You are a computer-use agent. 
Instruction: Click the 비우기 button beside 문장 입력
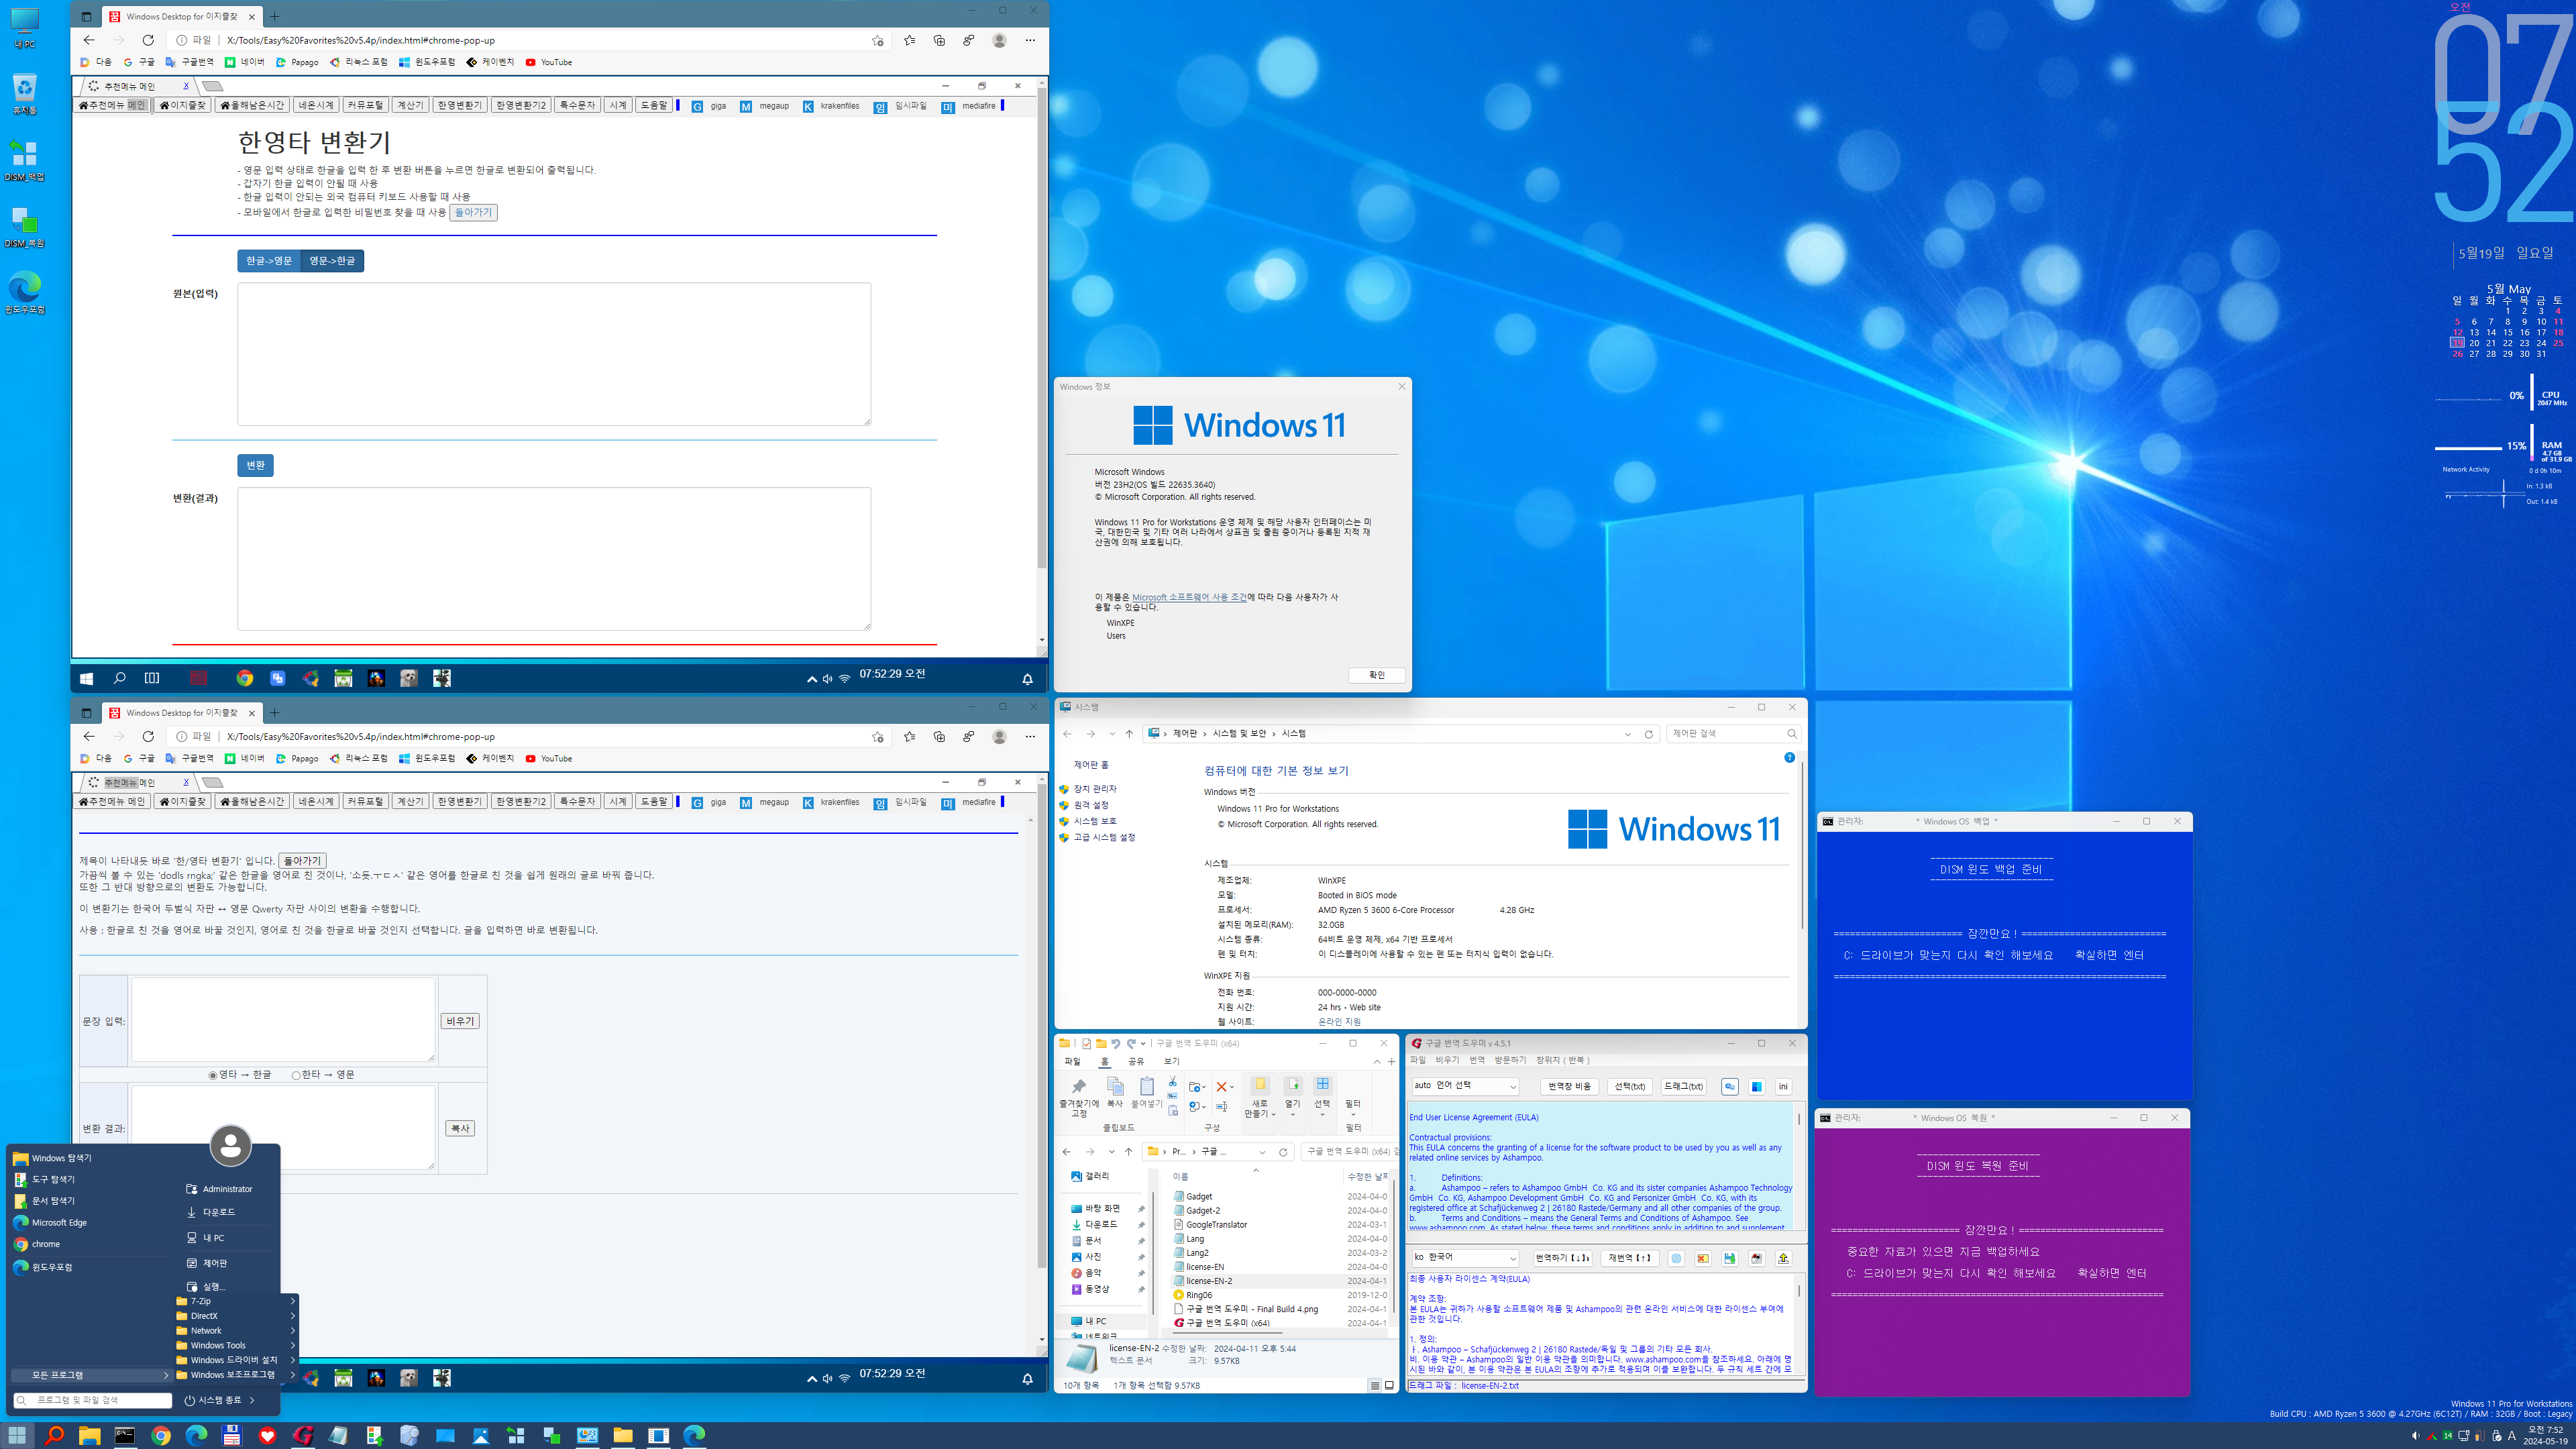click(460, 1021)
